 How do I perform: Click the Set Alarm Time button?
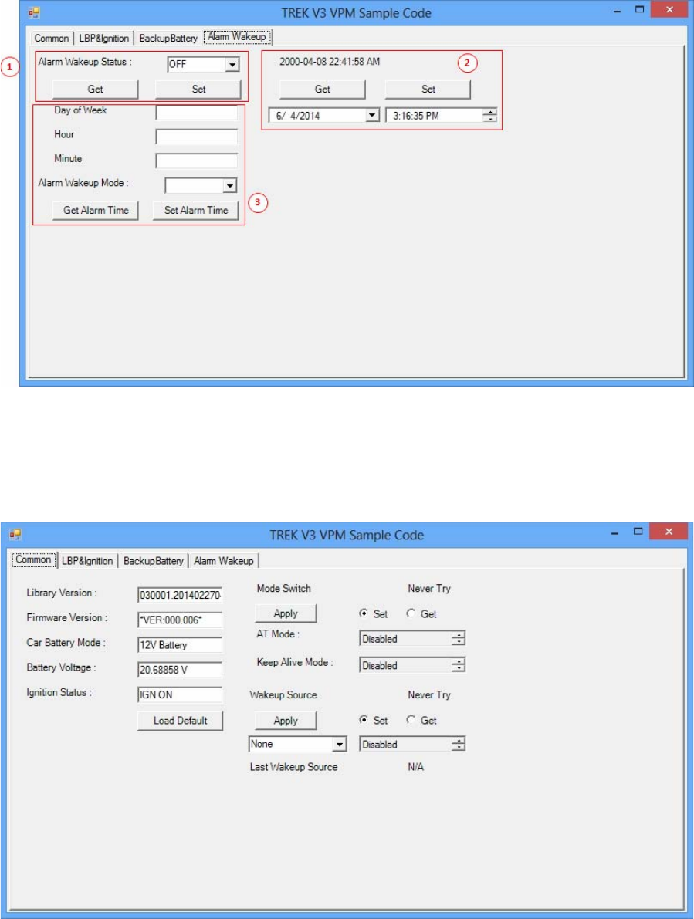pyautogui.click(x=196, y=210)
